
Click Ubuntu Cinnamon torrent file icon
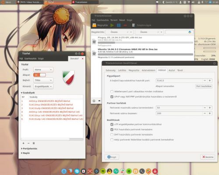94,53
